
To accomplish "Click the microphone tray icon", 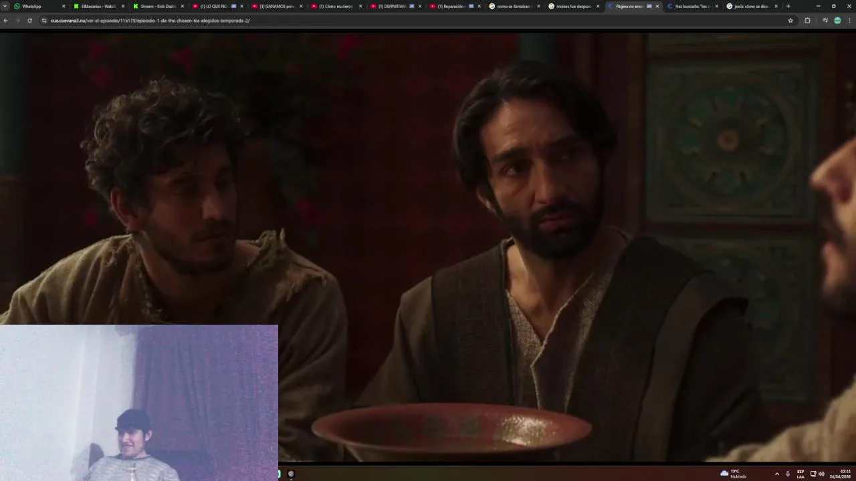I will pos(788,474).
